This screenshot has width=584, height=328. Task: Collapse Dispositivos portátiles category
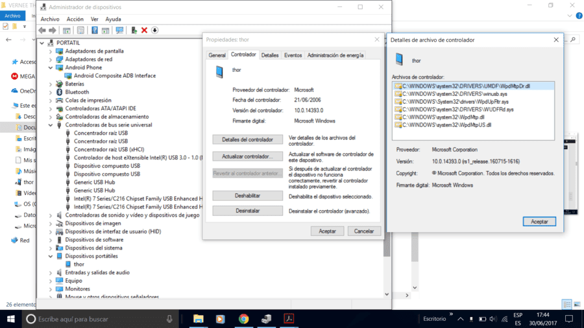(x=51, y=256)
